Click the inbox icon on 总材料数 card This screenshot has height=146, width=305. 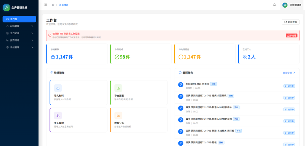point(53,57)
